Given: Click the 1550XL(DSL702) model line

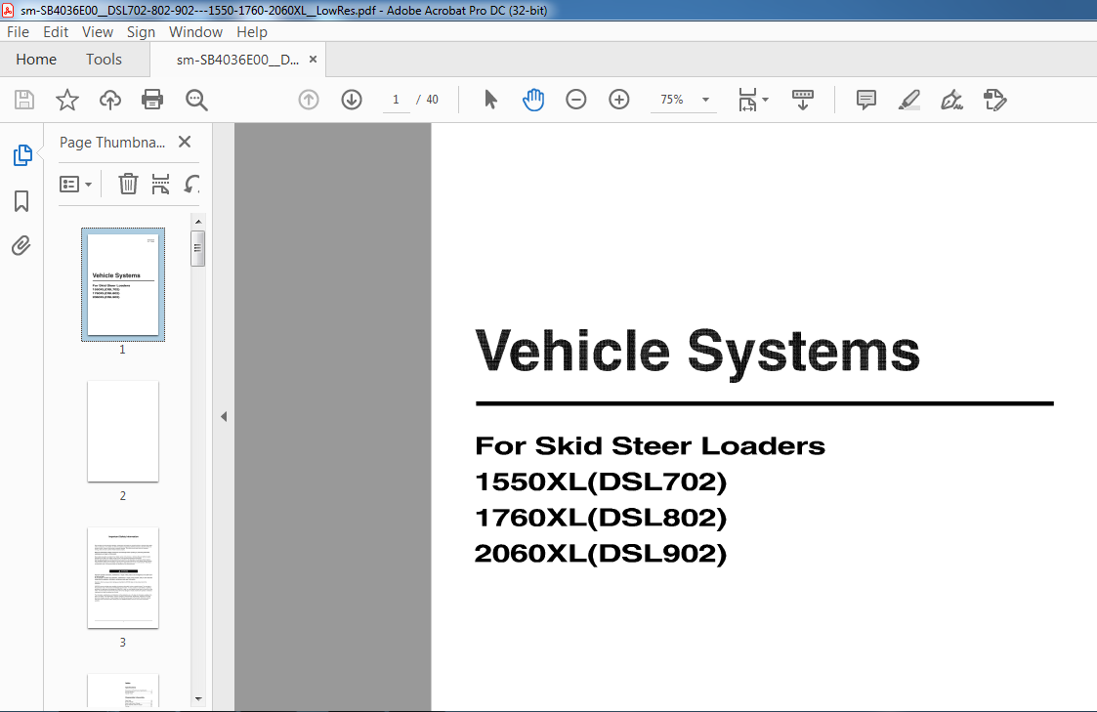Looking at the screenshot, I should pos(601,482).
